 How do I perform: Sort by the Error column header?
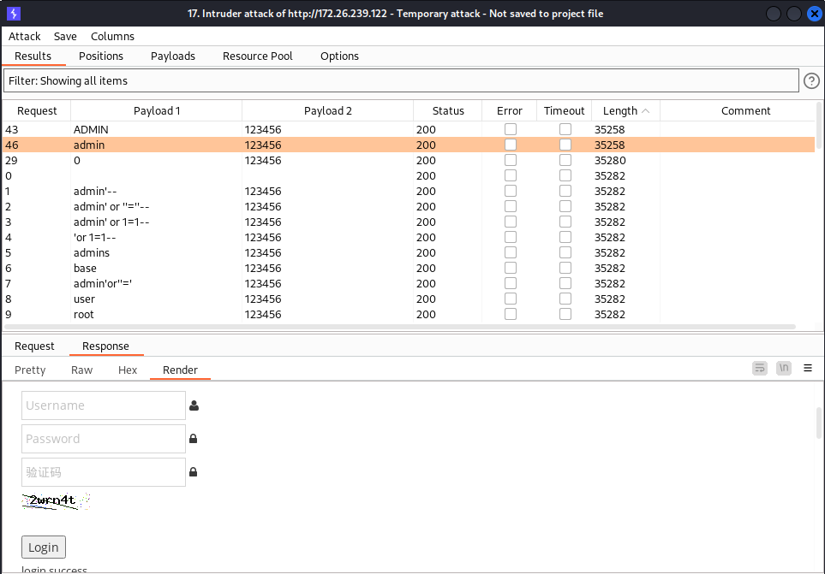510,111
